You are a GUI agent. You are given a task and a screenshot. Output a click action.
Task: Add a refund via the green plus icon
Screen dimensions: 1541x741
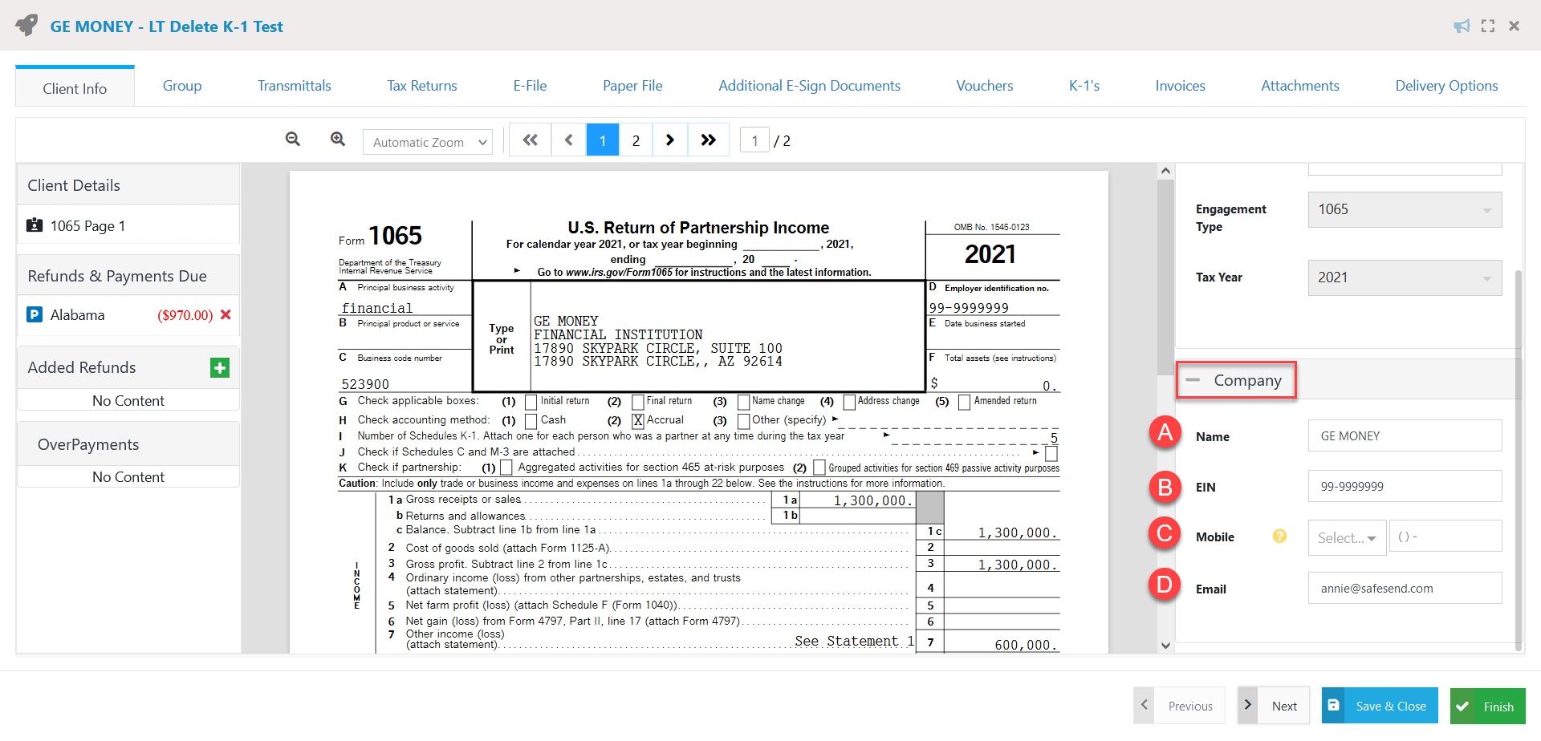tap(219, 368)
